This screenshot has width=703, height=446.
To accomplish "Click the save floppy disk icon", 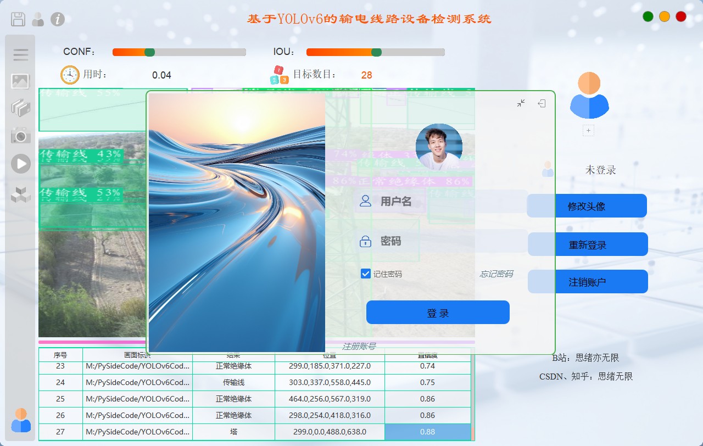I will pyautogui.click(x=18, y=19).
